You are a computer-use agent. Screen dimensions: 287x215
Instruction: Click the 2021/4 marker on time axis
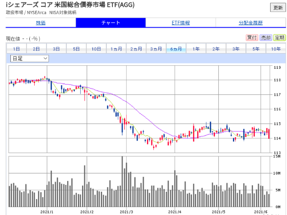click(175, 212)
